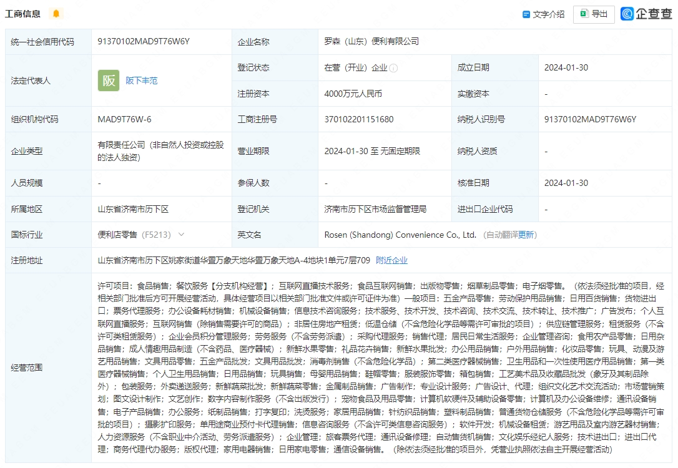Open the 附近企业 nearby companies link
The height and width of the screenshot is (468, 678).
point(391,261)
